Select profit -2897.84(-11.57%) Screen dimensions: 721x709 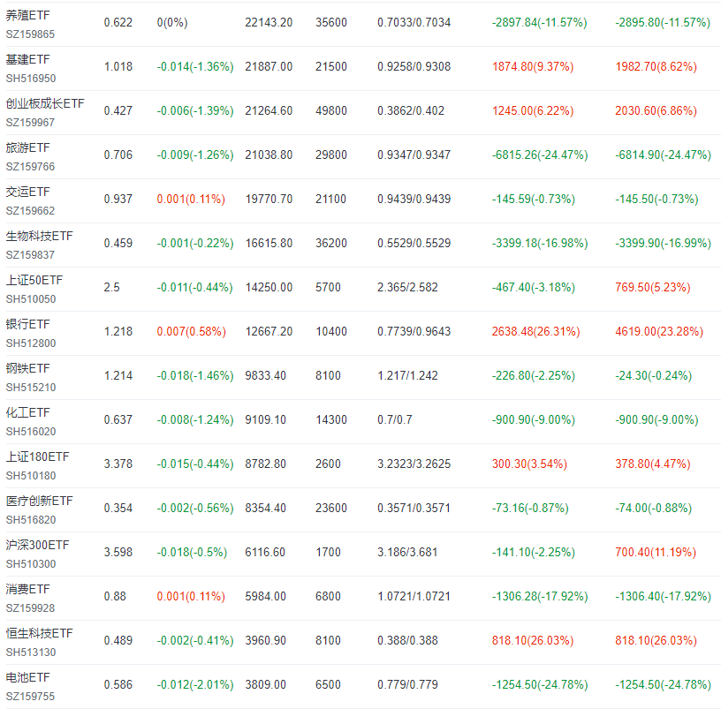(539, 22)
